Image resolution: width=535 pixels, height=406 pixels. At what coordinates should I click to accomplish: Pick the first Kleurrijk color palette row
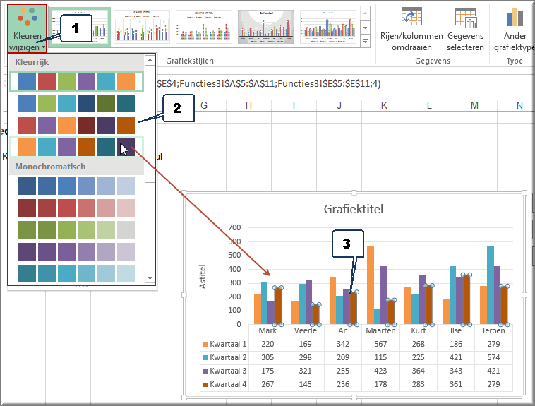click(x=76, y=82)
